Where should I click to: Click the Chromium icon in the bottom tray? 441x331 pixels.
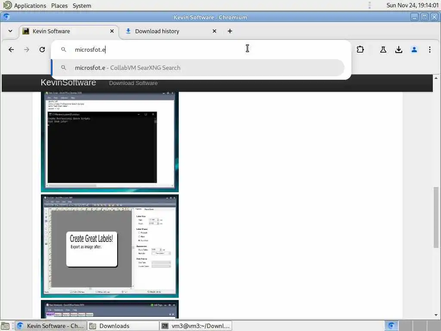pyautogui.click(x=391, y=326)
